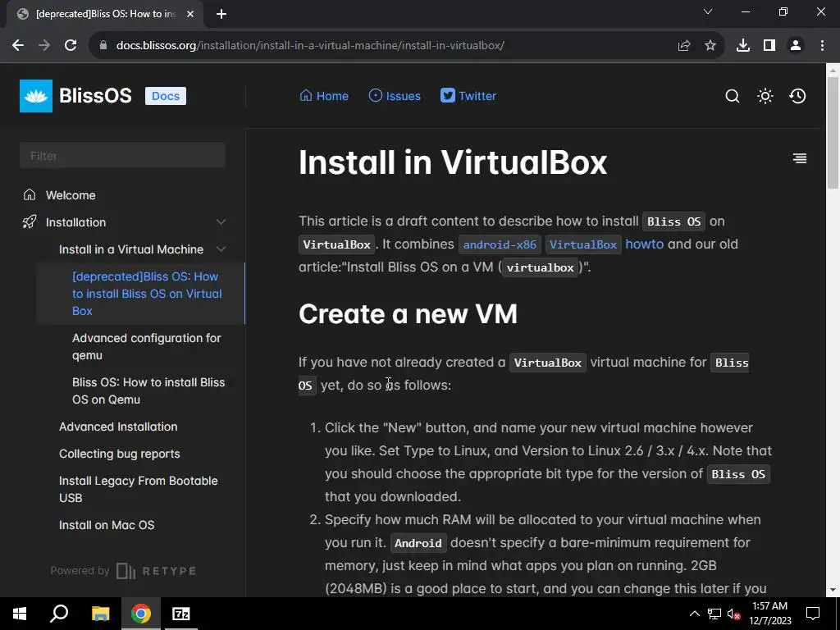
Task: Open deprecated Bliss OS Virtual Box page
Action: [x=148, y=294]
